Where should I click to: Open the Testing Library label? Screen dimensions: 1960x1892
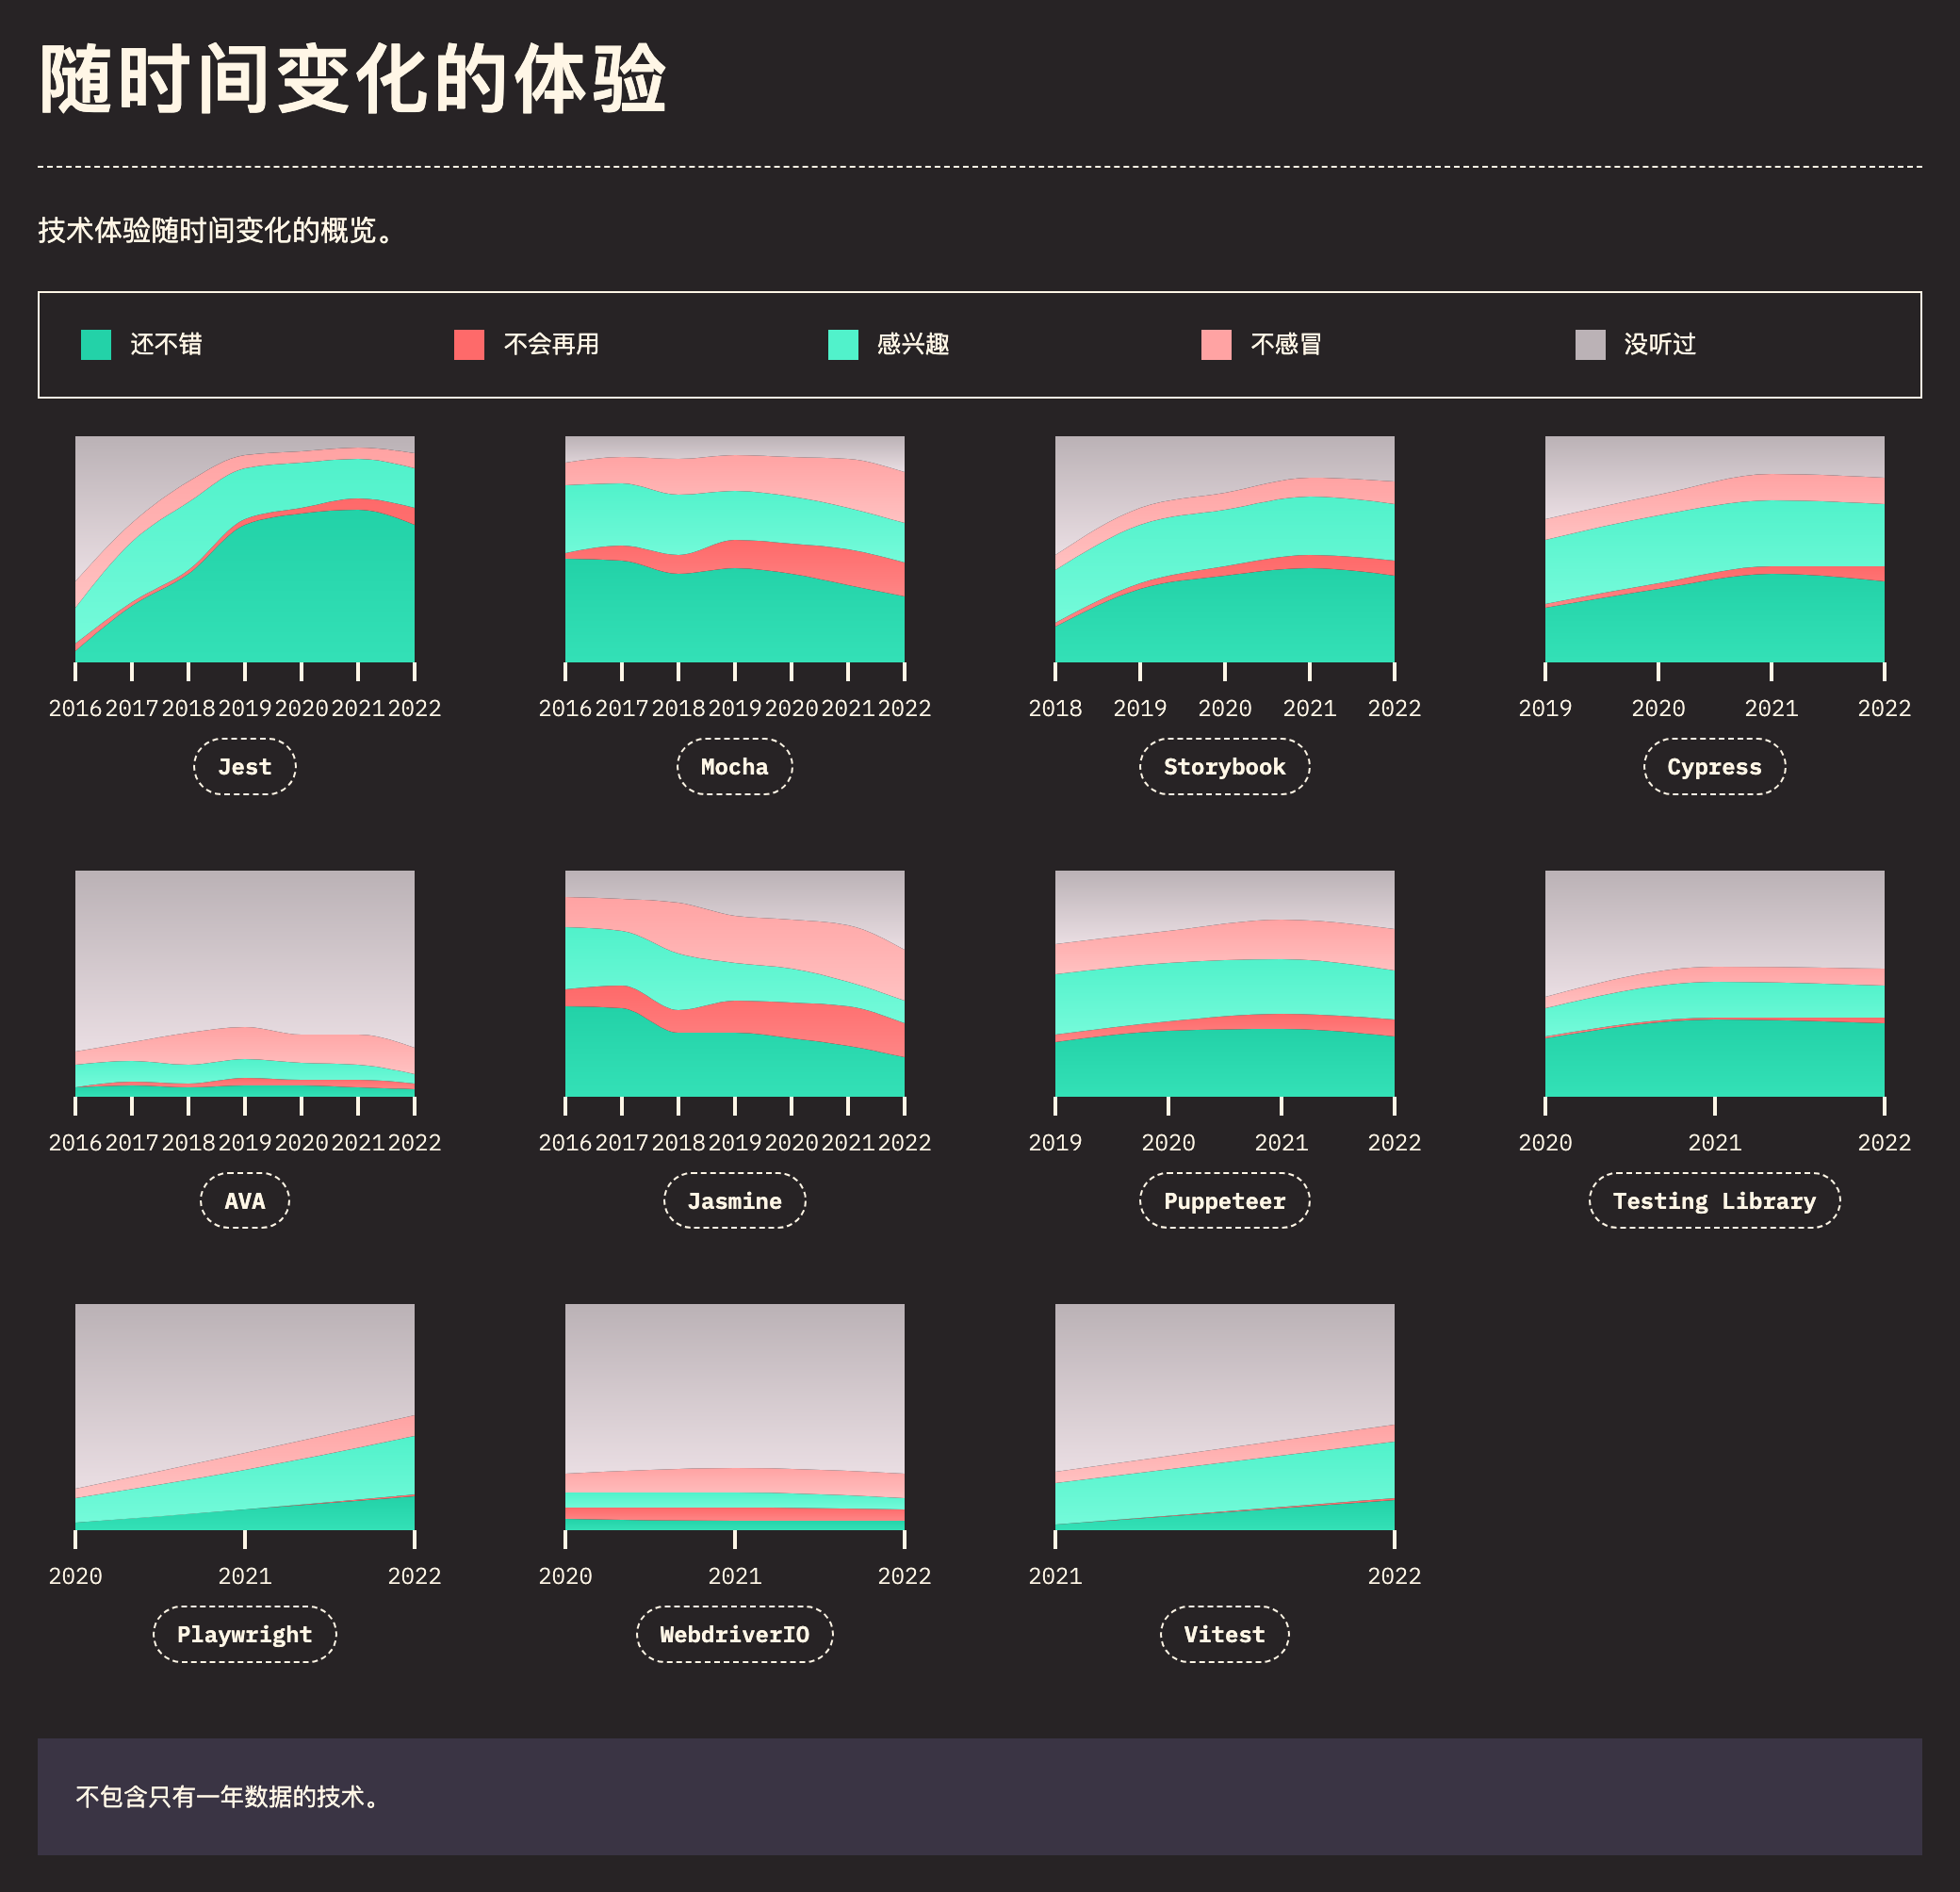1714,1200
